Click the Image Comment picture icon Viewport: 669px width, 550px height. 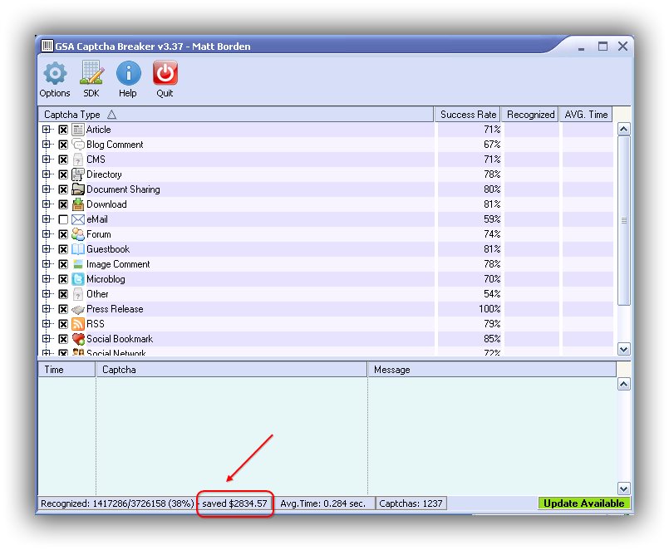tap(77, 264)
